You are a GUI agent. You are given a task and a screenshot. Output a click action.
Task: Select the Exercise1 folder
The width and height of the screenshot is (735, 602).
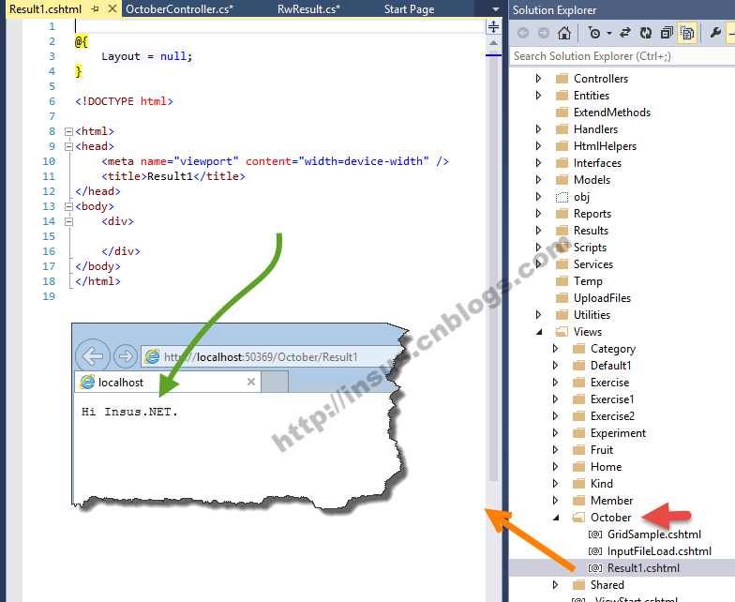[x=611, y=399]
